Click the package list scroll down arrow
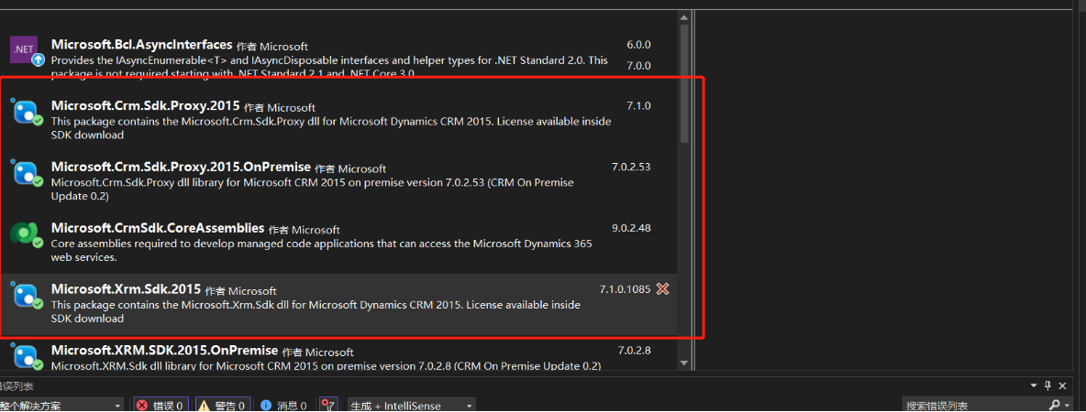 pos(684,363)
